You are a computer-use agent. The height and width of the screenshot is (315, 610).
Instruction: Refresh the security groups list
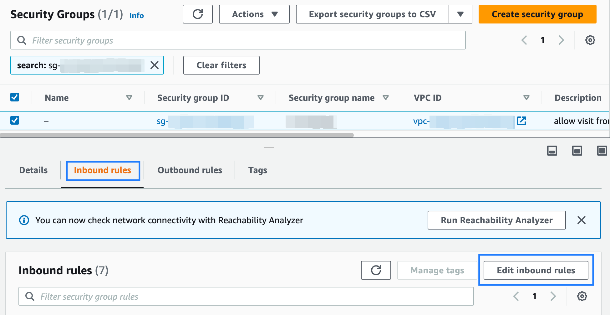pyautogui.click(x=197, y=14)
